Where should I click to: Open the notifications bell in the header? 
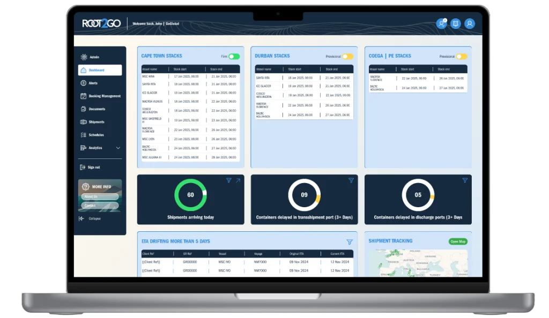[456, 24]
